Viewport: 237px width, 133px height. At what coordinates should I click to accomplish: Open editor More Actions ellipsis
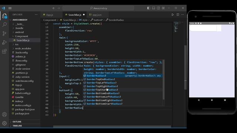point(183,15)
